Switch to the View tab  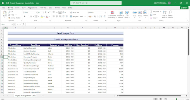64,8
